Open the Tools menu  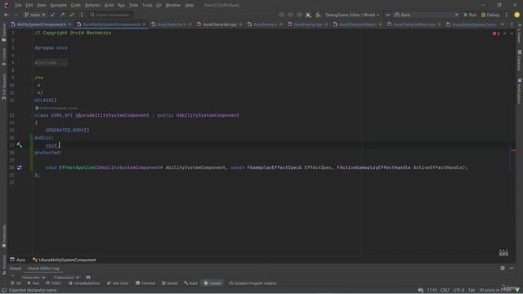[147, 5]
